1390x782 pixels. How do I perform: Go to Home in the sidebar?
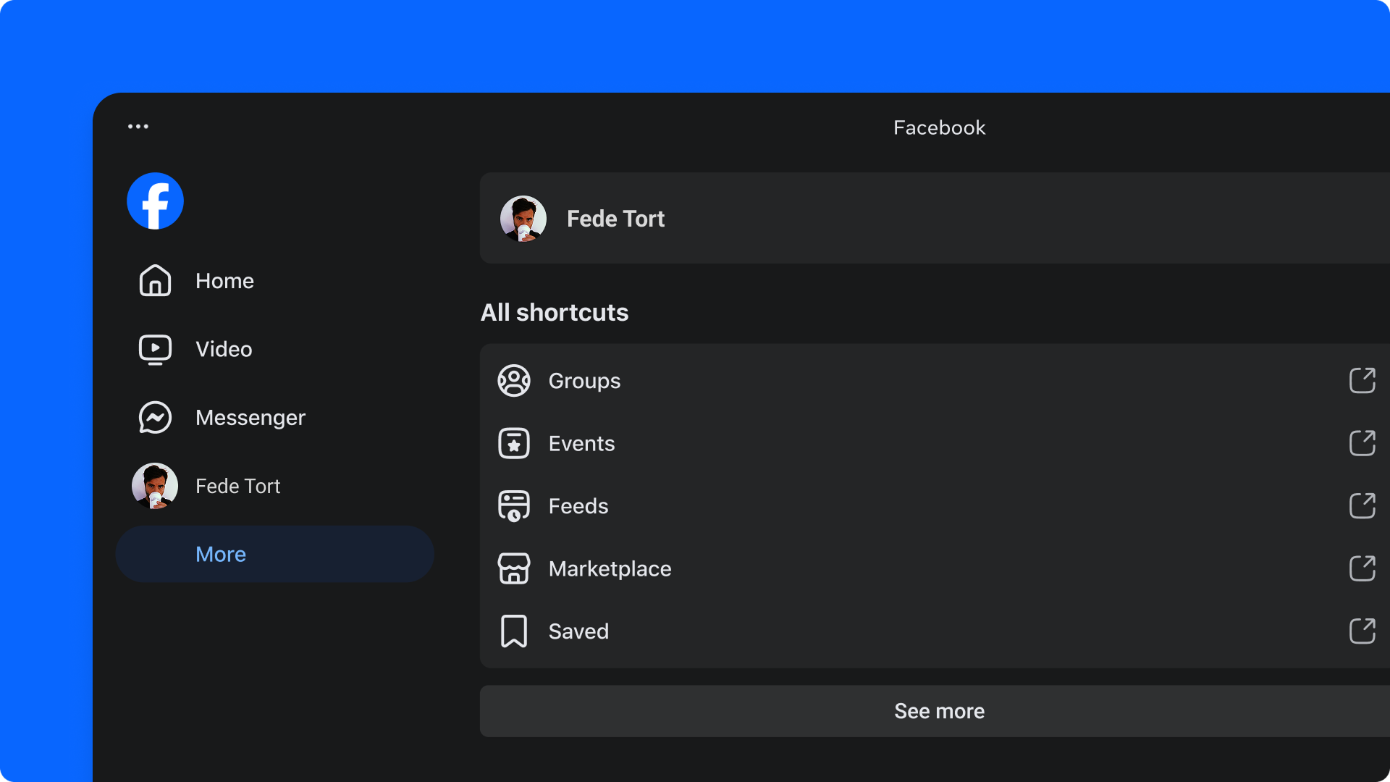(275, 280)
